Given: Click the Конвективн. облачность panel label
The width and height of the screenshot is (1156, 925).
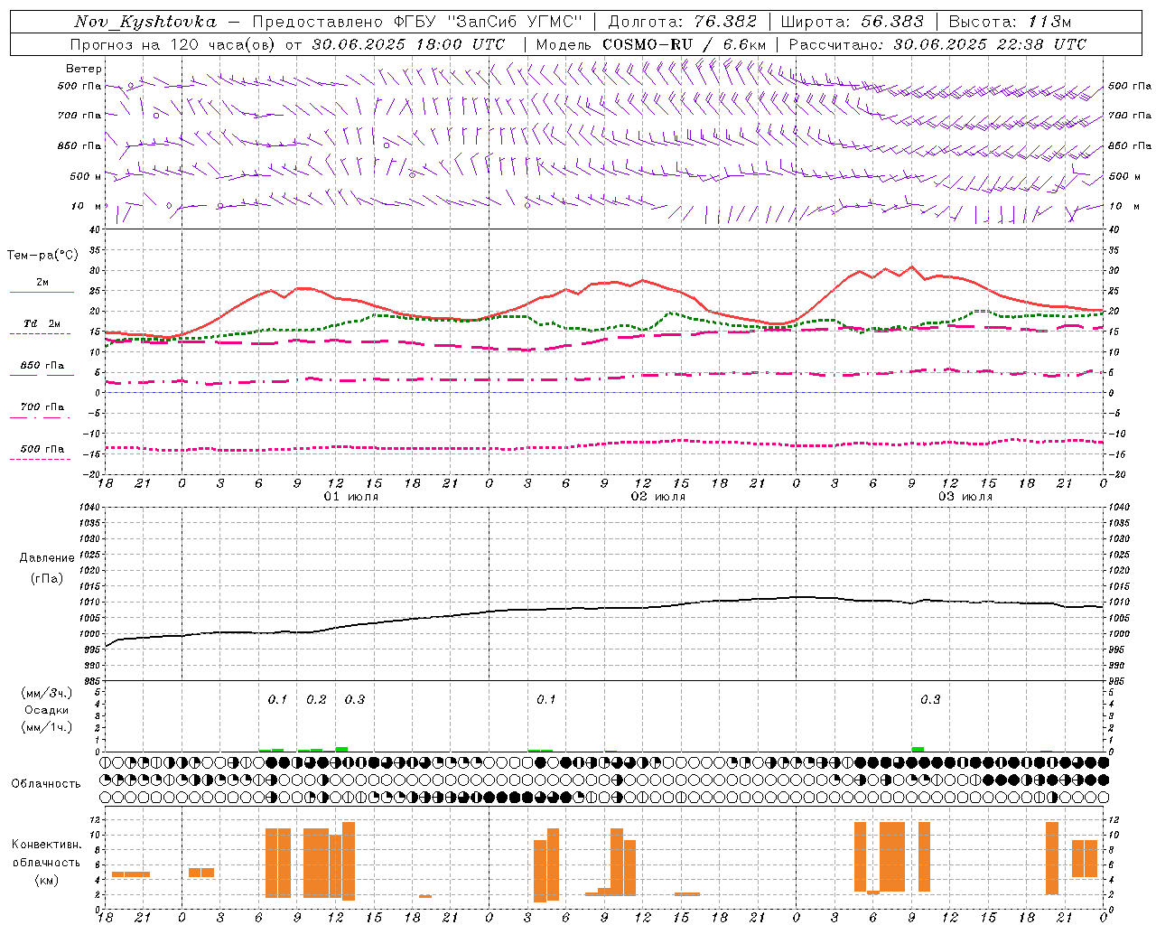Looking at the screenshot, I should 46,862.
